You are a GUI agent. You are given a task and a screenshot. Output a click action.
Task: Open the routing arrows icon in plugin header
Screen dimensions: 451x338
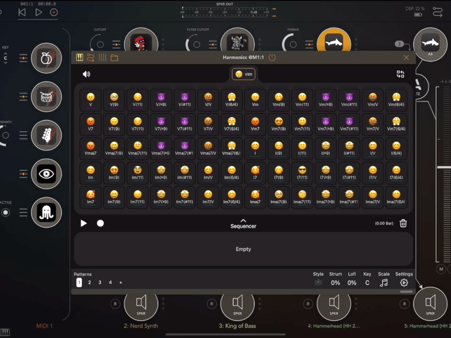90,57
